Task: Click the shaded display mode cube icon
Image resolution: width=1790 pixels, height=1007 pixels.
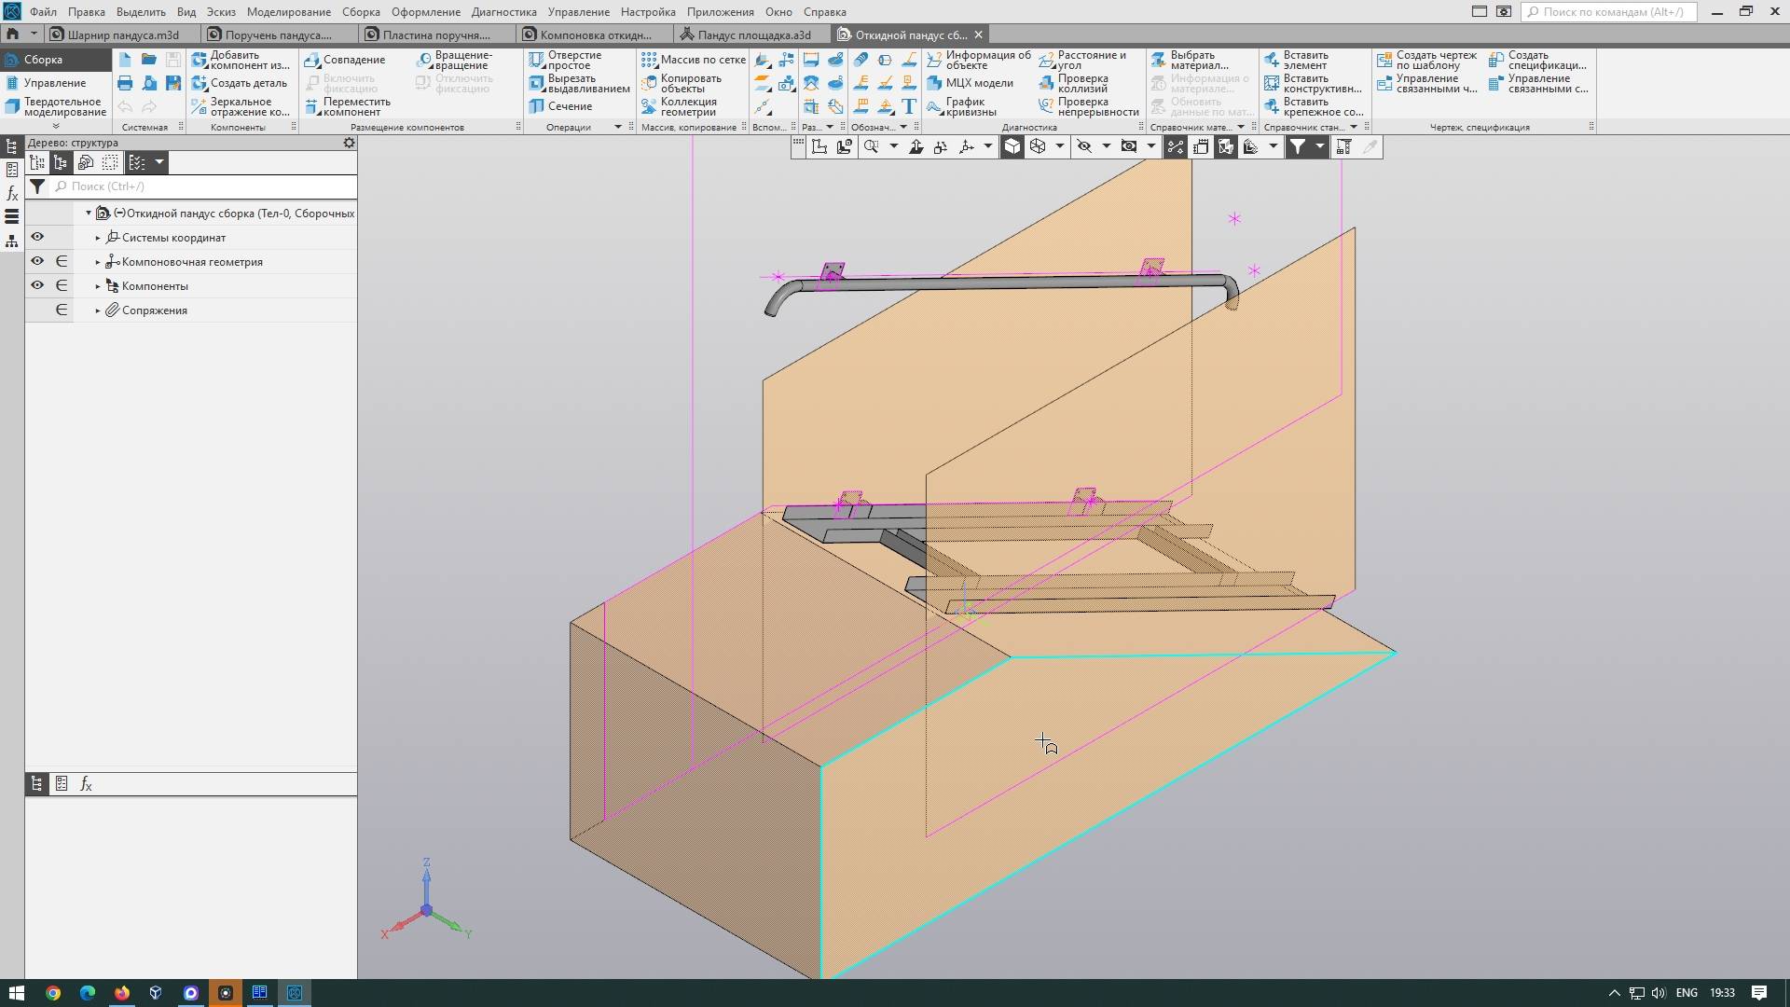Action: tap(1012, 146)
